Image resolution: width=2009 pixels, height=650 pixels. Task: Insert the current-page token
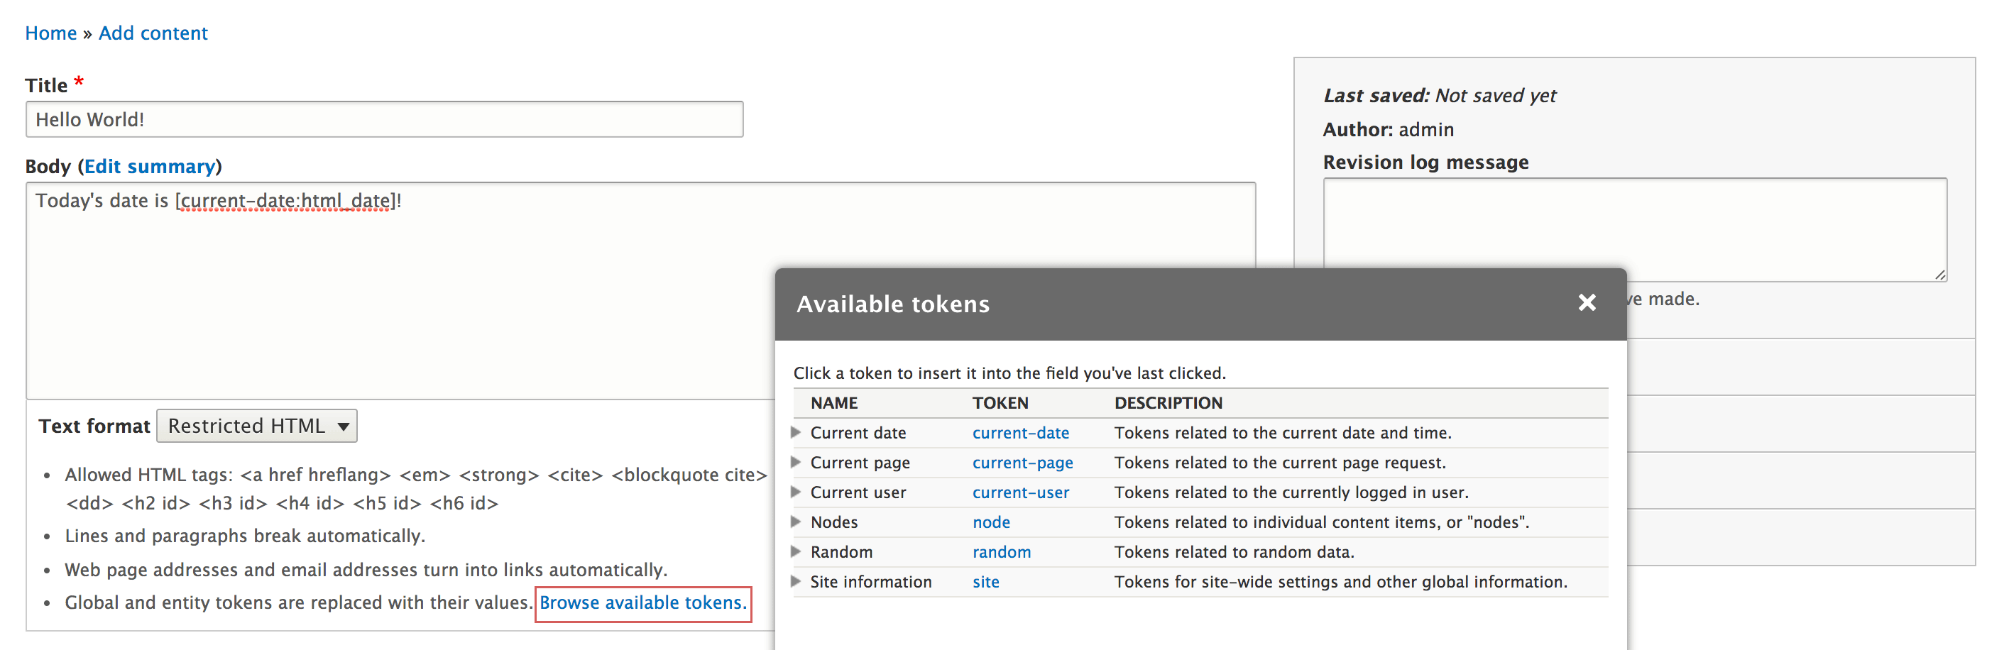(x=1022, y=463)
